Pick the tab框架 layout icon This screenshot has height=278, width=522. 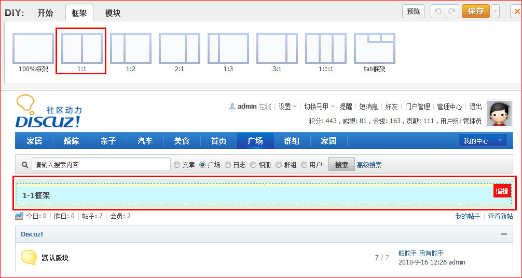point(375,48)
